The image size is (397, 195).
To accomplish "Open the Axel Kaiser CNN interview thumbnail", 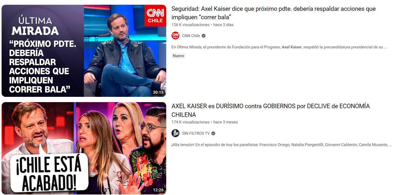I will pyautogui.click(x=84, y=51).
